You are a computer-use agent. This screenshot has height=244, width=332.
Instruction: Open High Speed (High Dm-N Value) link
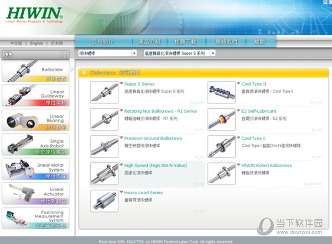(155, 166)
